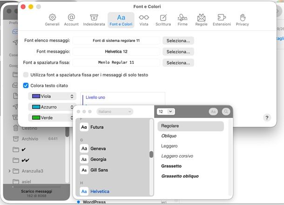Select the Geneva font family

pyautogui.click(x=98, y=149)
